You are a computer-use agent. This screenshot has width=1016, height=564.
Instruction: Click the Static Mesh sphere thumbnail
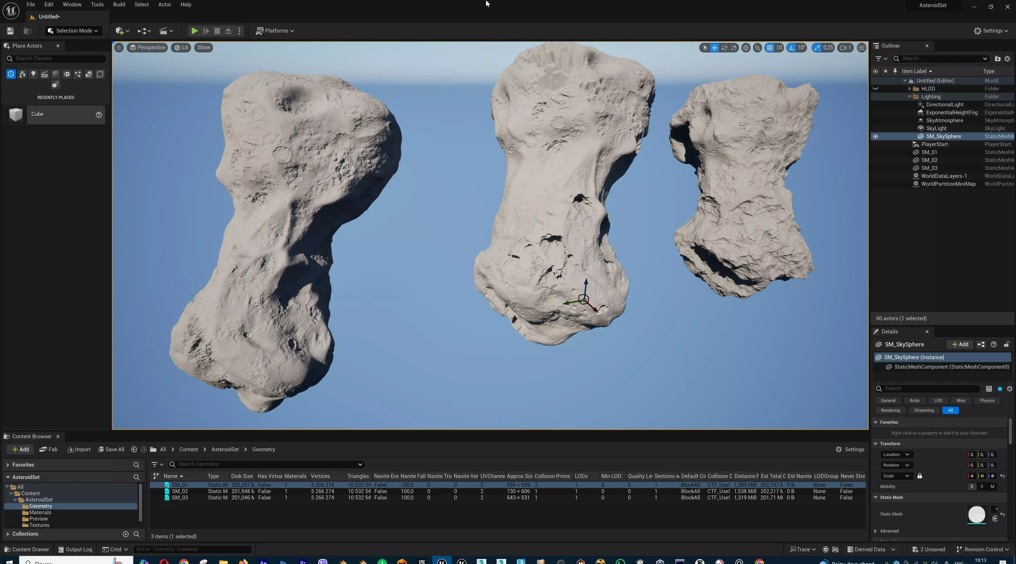click(977, 514)
